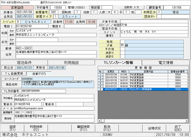Click the 出発時 10:00 field

tap(92, 22)
